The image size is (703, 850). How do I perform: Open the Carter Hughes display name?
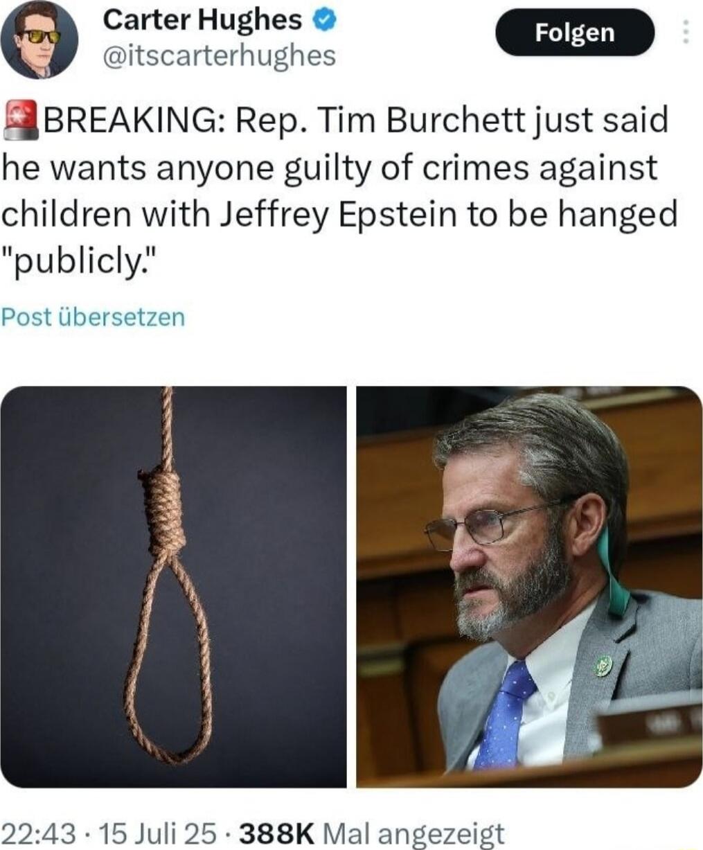202,21
